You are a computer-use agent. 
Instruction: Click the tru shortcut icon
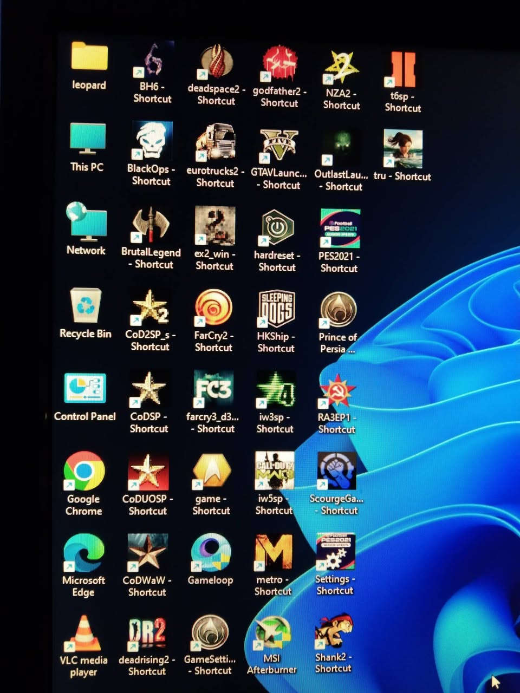pyautogui.click(x=402, y=149)
